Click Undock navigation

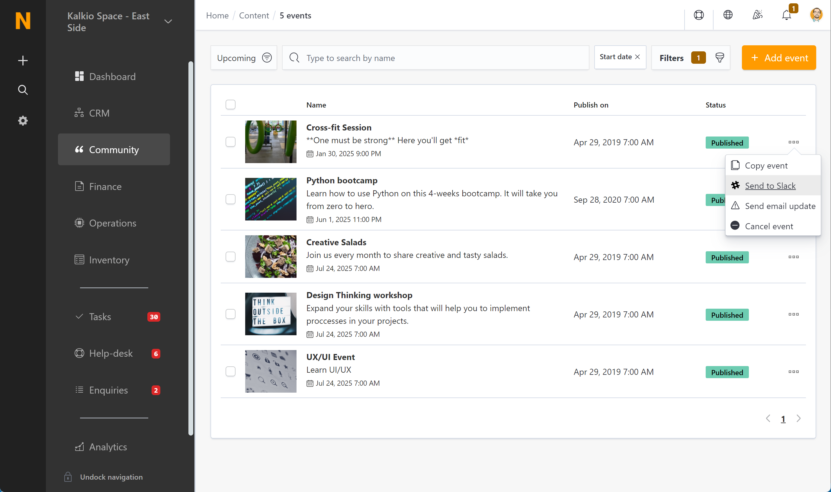pyautogui.click(x=103, y=477)
